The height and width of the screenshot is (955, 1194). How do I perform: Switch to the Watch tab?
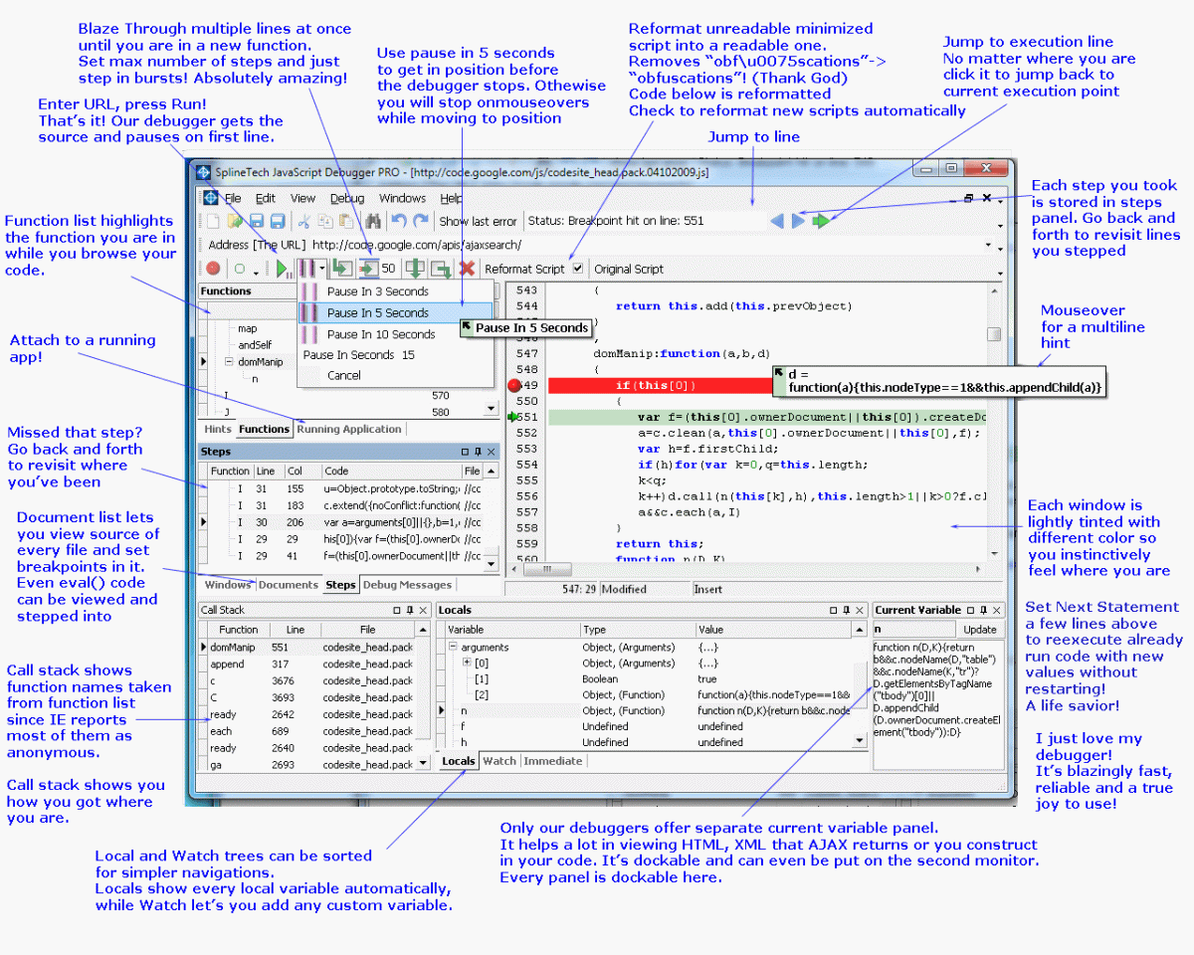(499, 761)
